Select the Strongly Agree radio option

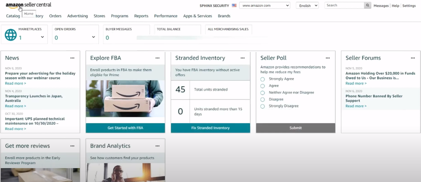click(x=262, y=79)
